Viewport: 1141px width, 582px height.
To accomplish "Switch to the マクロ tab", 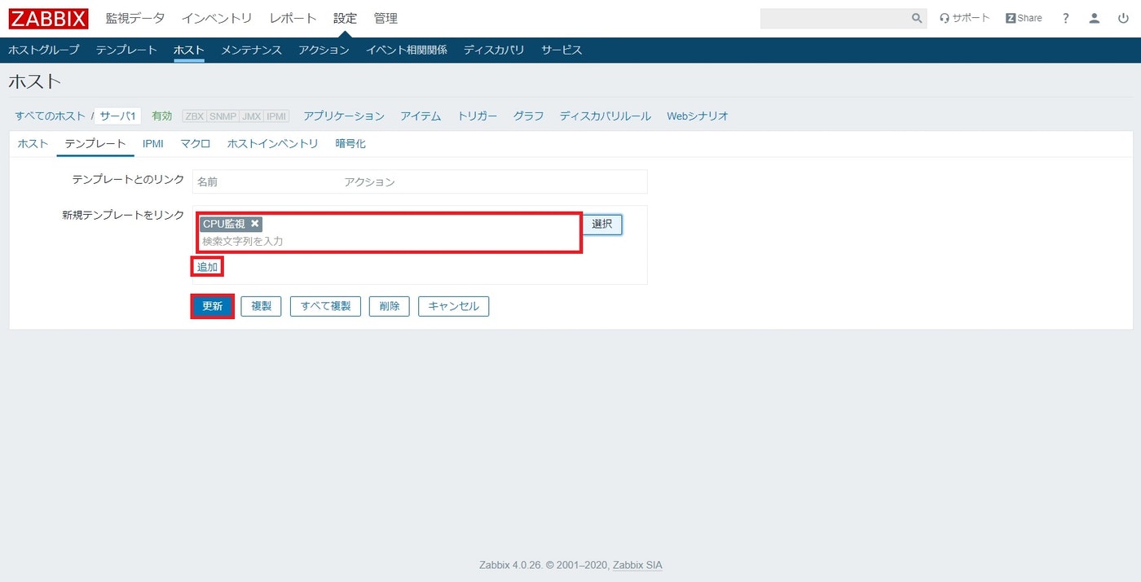I will 195,143.
